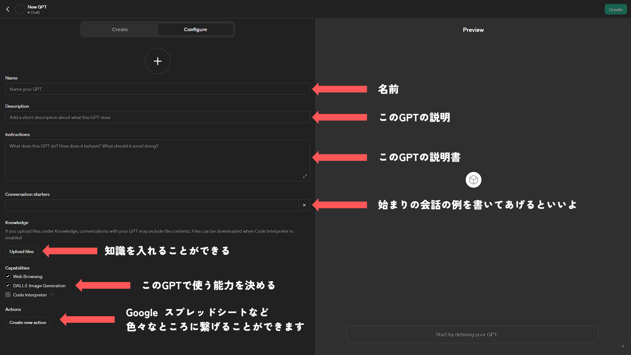Click the green Create button
Viewport: 631px width, 355px height.
pos(616,10)
